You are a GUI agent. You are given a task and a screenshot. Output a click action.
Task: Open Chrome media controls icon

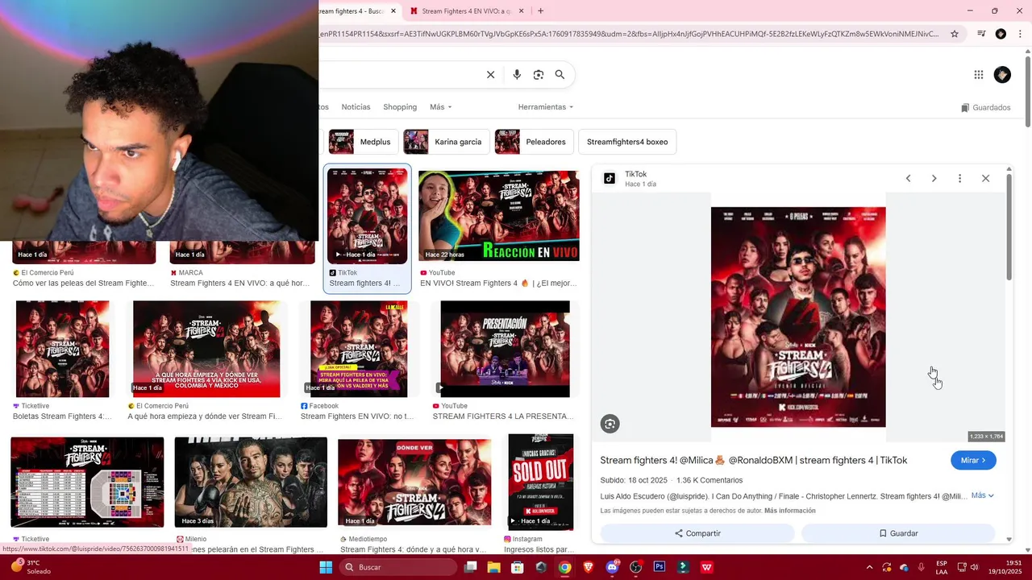pyautogui.click(x=981, y=34)
